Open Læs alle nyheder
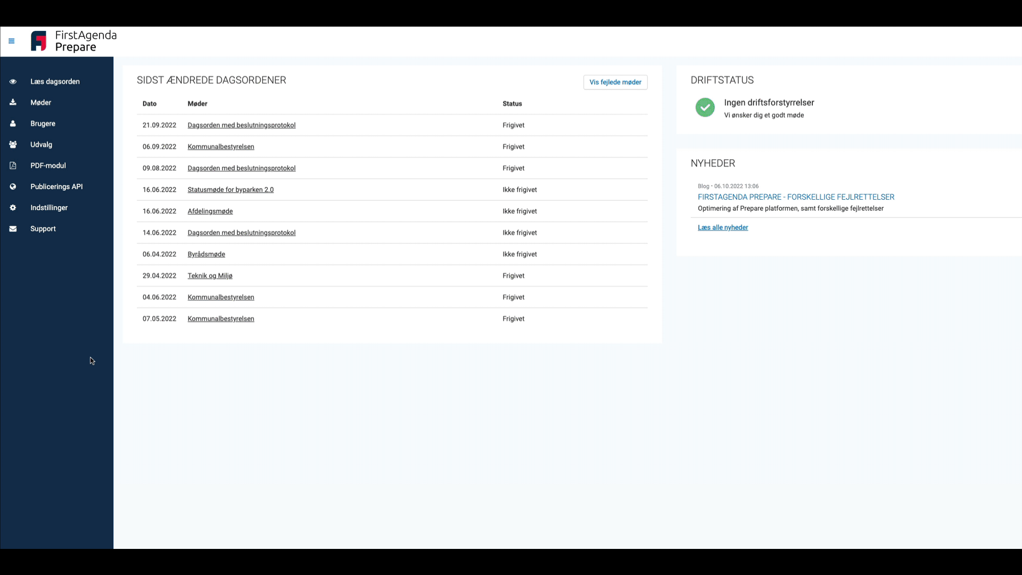Viewport: 1022px width, 575px height. pyautogui.click(x=722, y=227)
